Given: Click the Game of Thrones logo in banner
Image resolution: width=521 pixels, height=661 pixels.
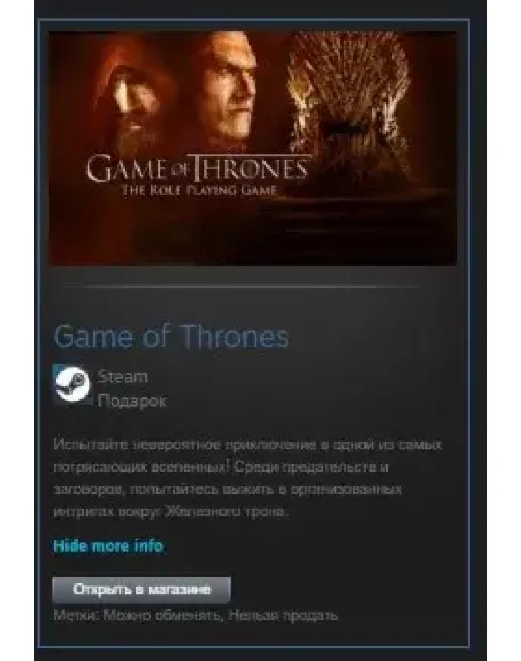Looking at the screenshot, I should (x=198, y=169).
